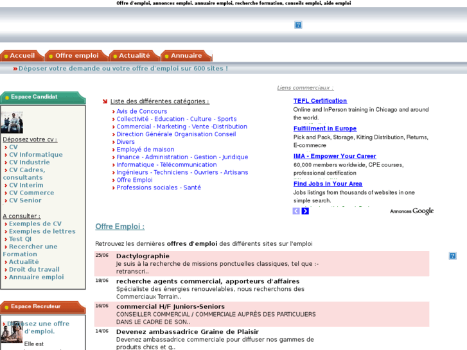Click the 18/06 date entry

102,281
